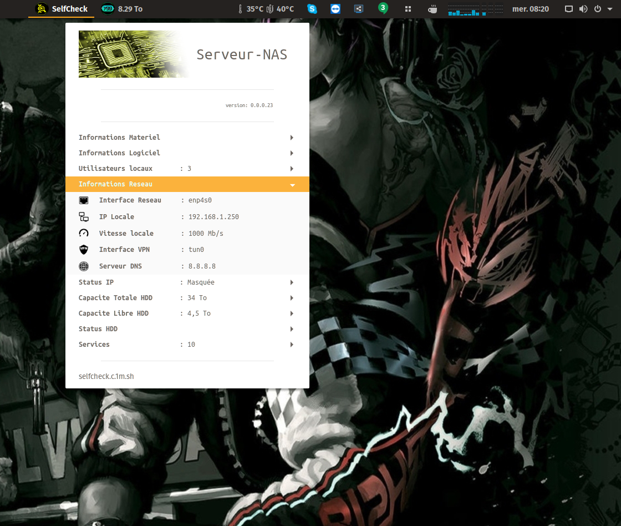Click the Serveur DNS label
The height and width of the screenshot is (526, 621).
(x=120, y=266)
